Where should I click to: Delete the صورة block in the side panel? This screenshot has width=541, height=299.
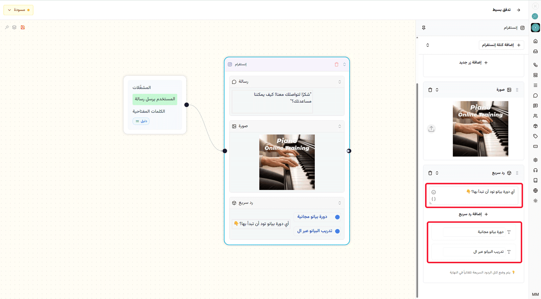pos(430,90)
